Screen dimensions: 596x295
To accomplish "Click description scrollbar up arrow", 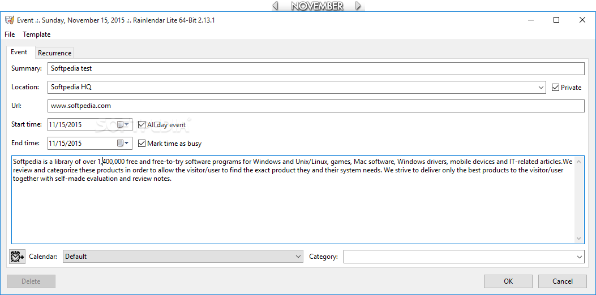I will point(579,162).
